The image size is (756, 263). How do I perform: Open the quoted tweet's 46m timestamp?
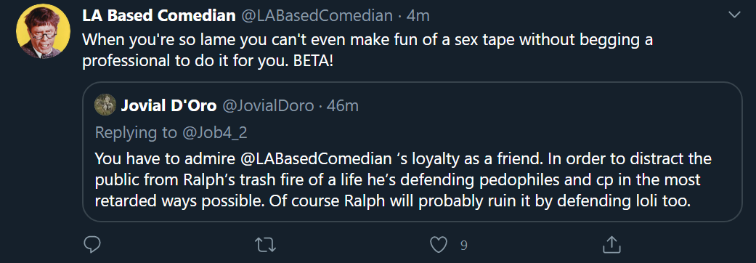click(x=342, y=105)
